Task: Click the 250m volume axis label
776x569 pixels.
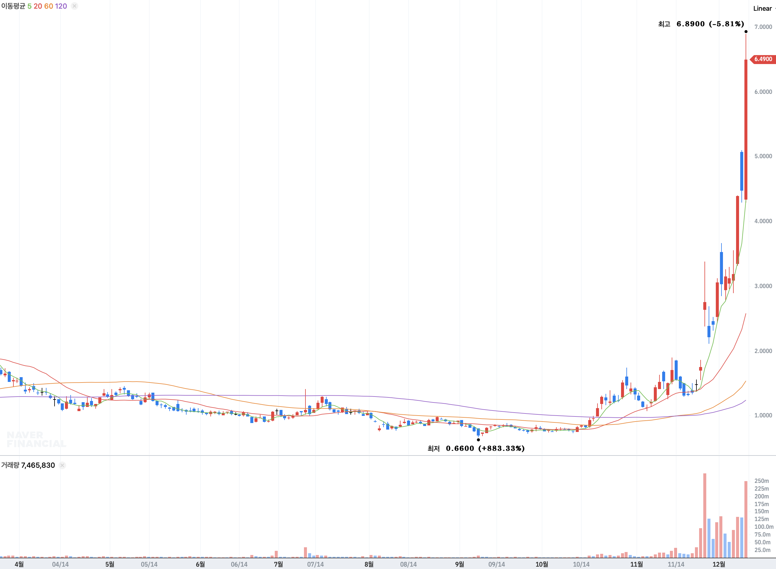Action: pos(761,481)
